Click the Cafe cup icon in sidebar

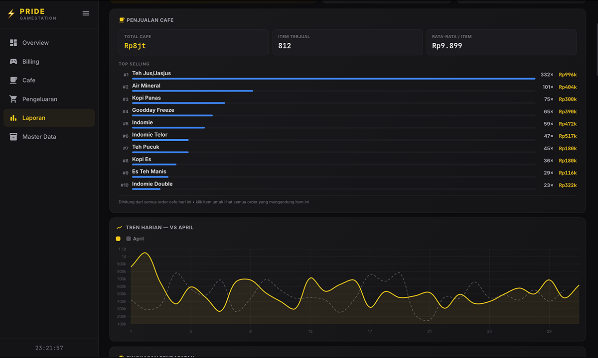pyautogui.click(x=13, y=80)
